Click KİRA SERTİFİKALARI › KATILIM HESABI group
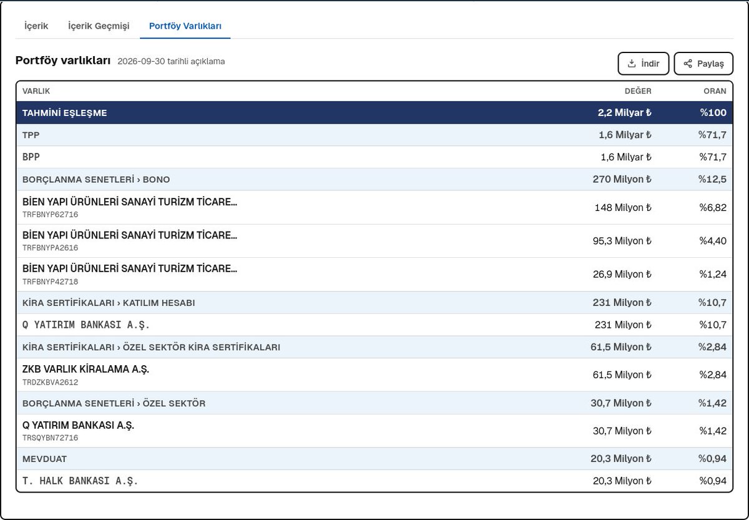 pyautogui.click(x=374, y=303)
